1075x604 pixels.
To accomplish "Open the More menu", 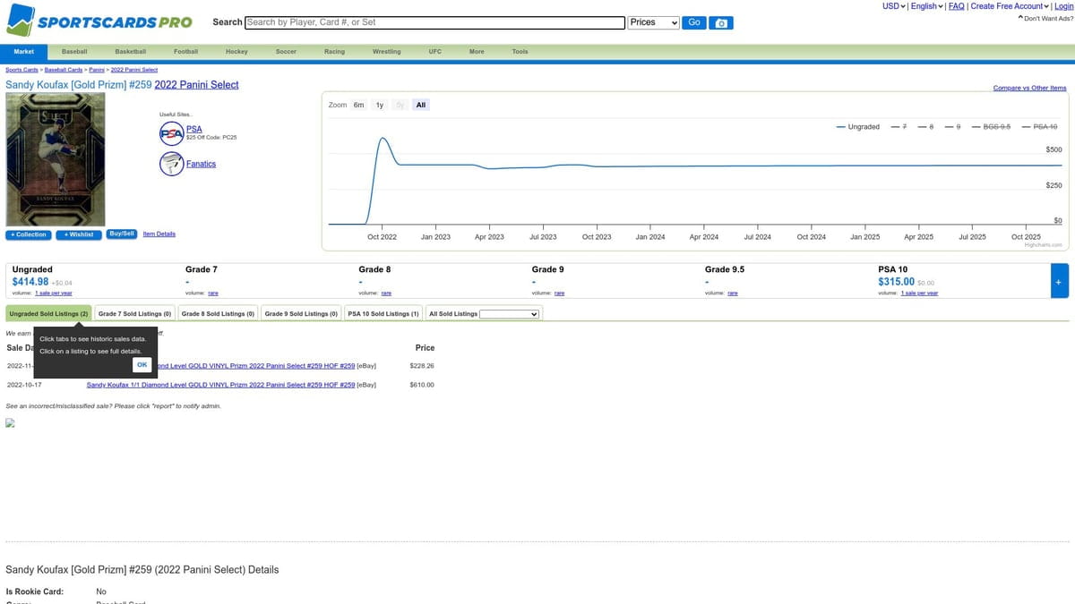I will pyautogui.click(x=477, y=52).
